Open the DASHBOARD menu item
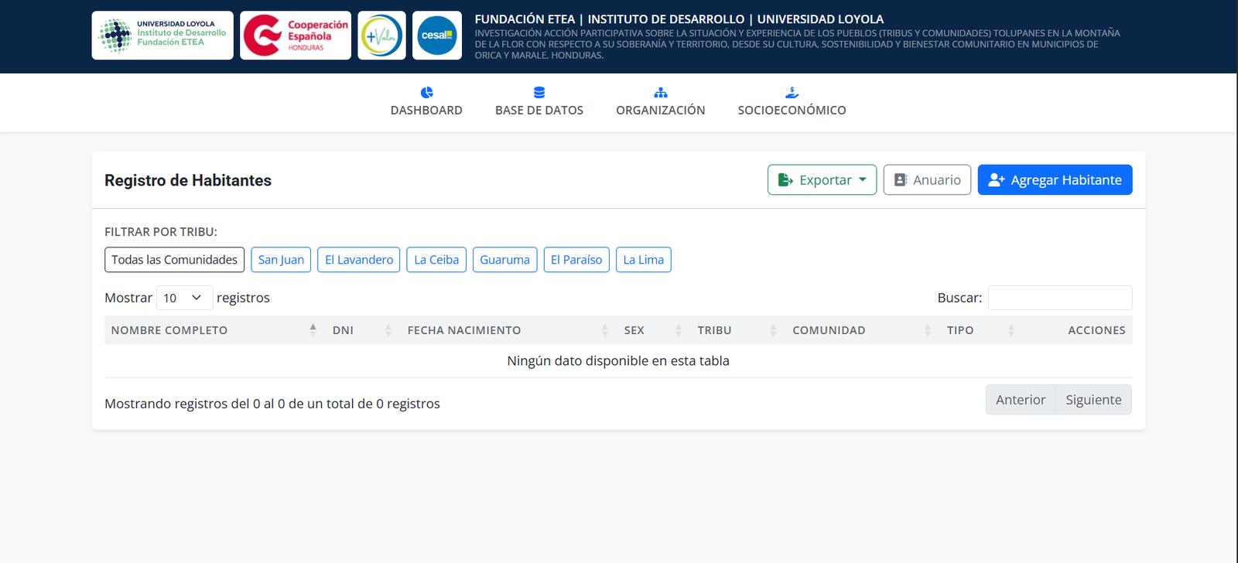 pyautogui.click(x=426, y=102)
